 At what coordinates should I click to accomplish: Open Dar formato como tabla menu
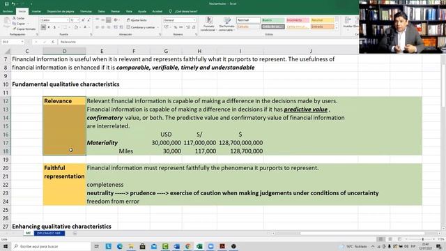point(226,24)
